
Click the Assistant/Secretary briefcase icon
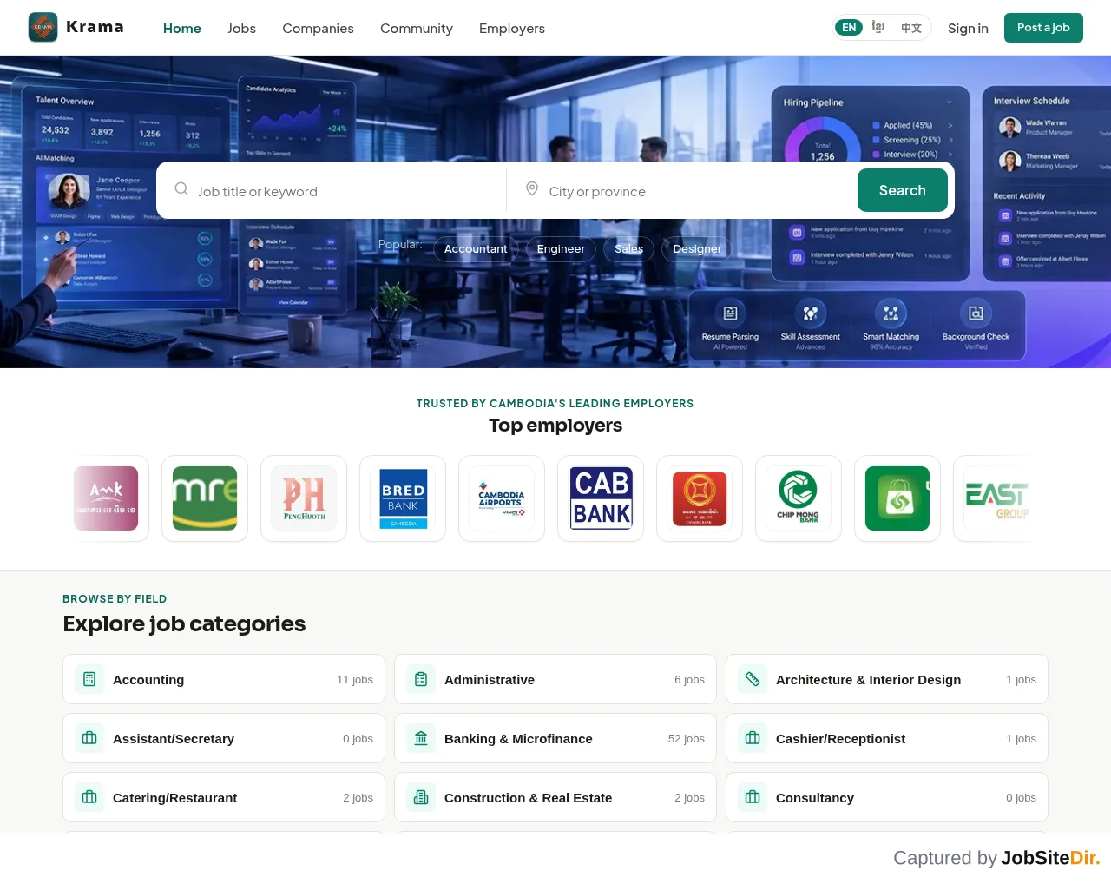pos(89,738)
